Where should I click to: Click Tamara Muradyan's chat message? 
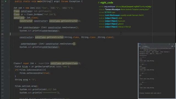pos(124,9)
